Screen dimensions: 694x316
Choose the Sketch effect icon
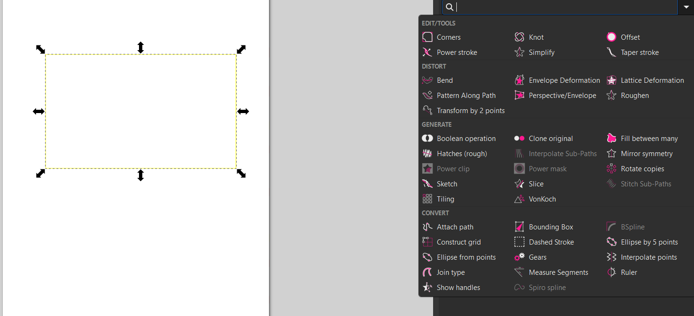click(427, 184)
